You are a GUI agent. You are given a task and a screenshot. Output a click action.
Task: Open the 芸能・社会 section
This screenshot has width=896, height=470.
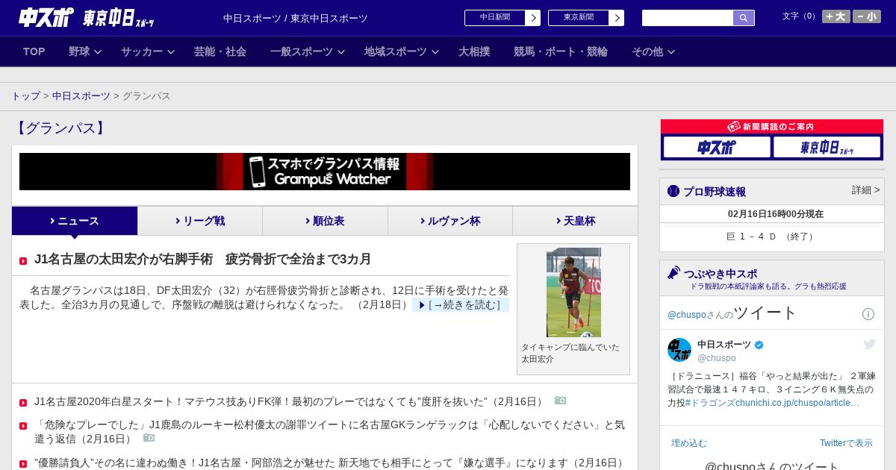[220, 51]
